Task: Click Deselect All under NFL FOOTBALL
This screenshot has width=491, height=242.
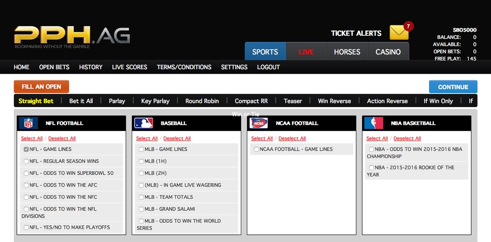Action: 62,138
